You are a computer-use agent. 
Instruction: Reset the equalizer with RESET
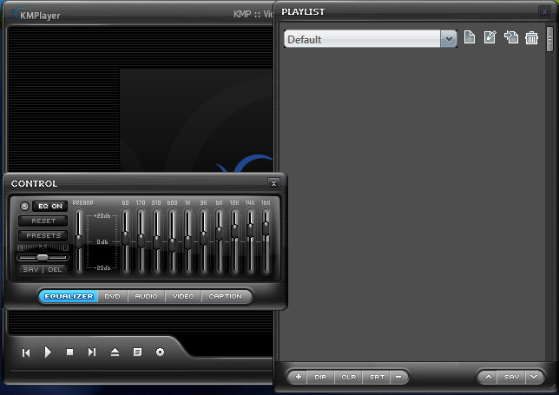coord(43,221)
